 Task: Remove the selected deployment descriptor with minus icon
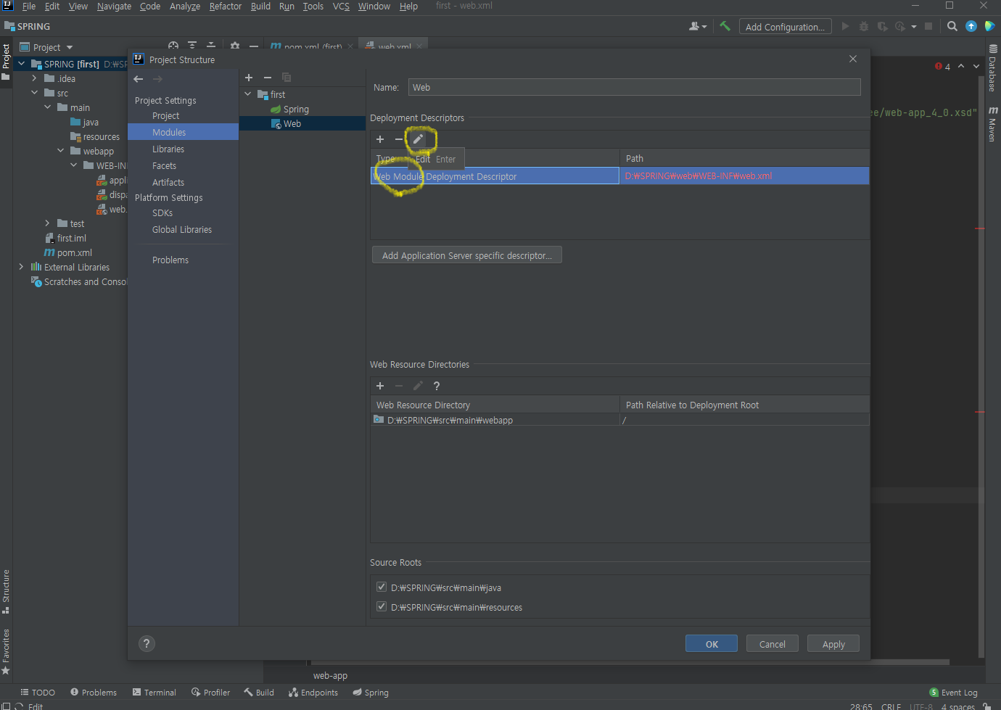[398, 139]
